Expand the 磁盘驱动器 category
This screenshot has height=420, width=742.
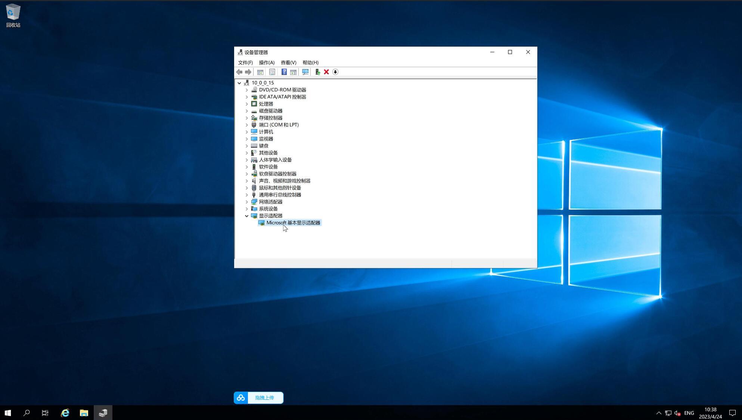[246, 111]
